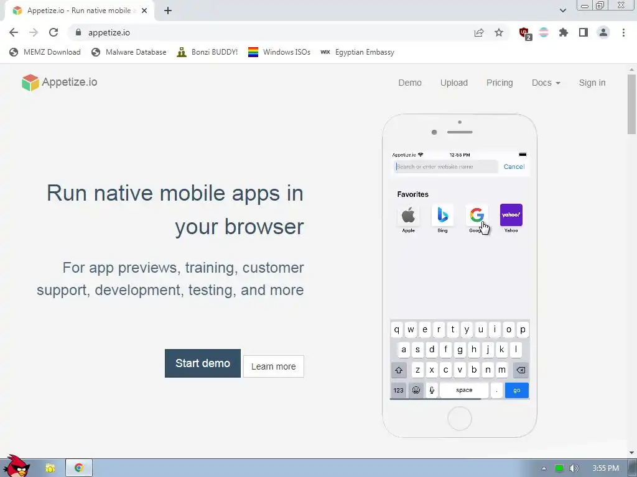Tap the g key on phone keyboard
Image resolution: width=637 pixels, height=477 pixels.
[460, 350]
